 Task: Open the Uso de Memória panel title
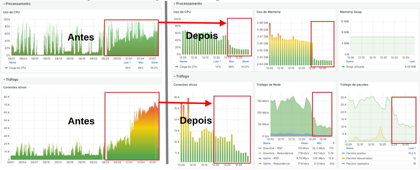coord(268,12)
